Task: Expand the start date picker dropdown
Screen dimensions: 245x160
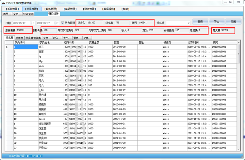Action: coord(32,23)
